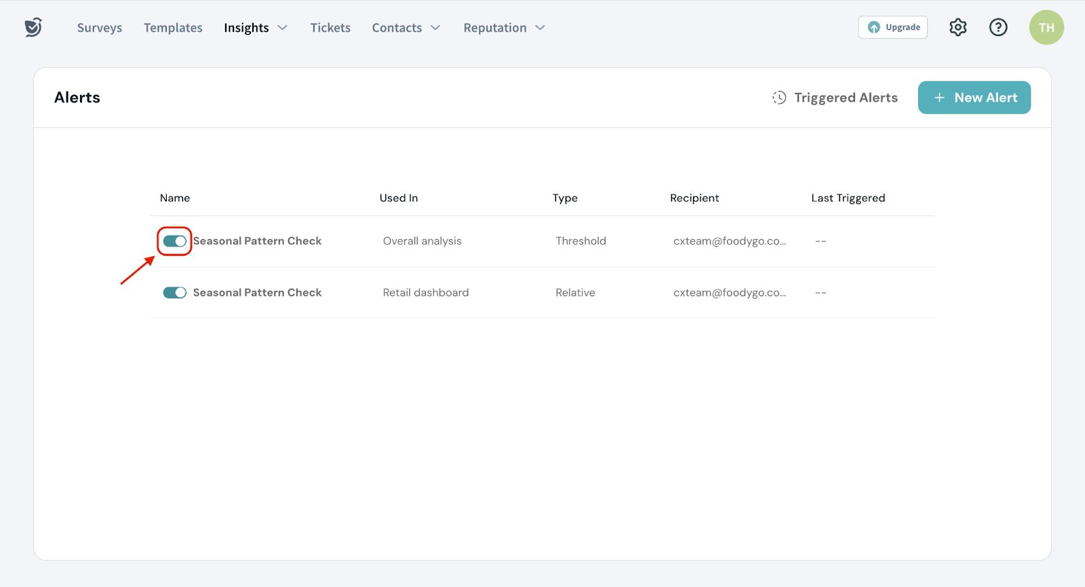
Task: Open the settings gear icon
Action: click(958, 27)
